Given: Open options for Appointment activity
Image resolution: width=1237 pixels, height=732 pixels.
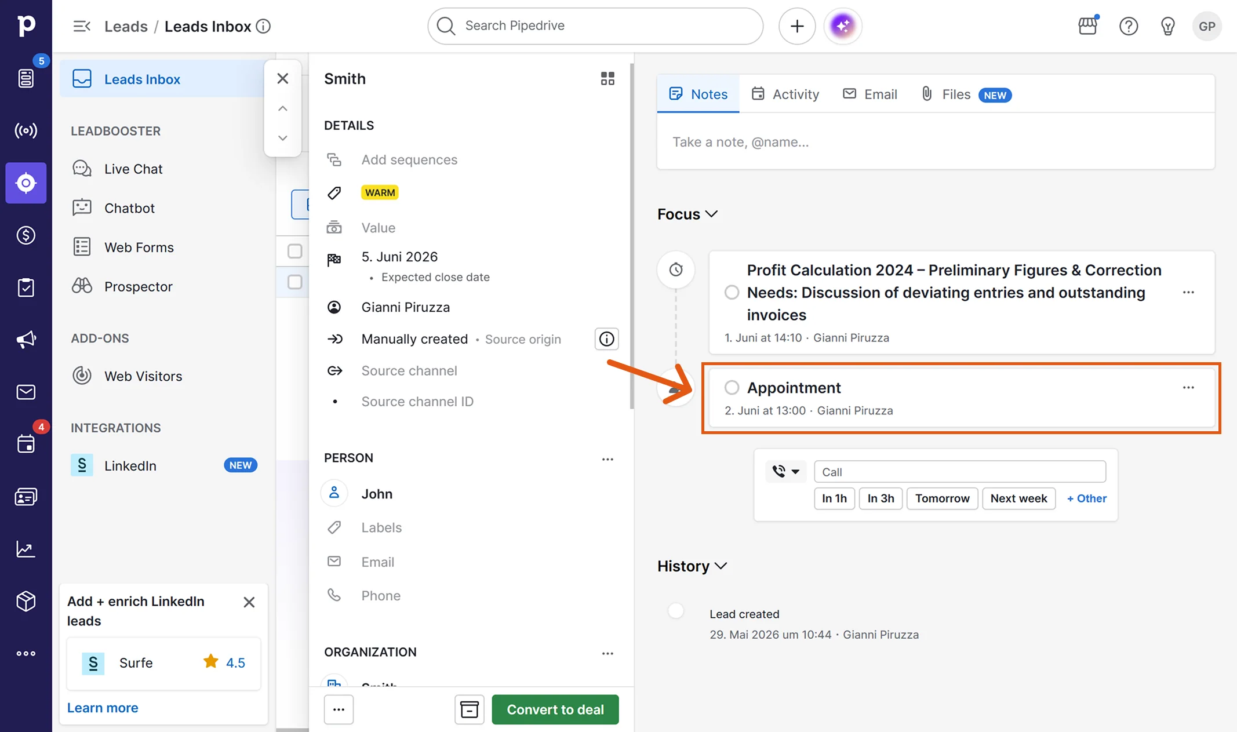Looking at the screenshot, I should point(1188,387).
